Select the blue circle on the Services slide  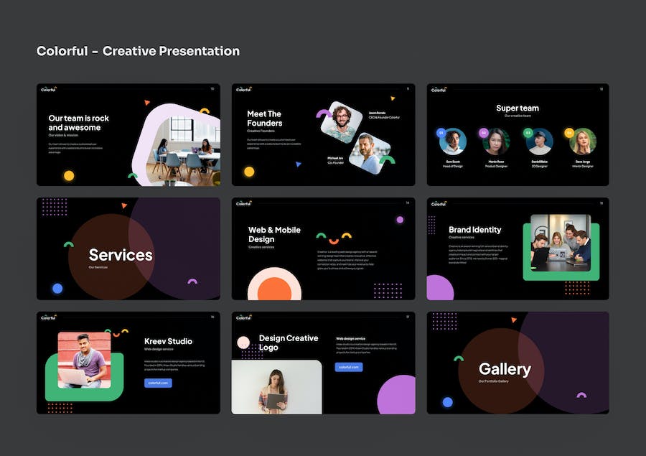point(57,288)
